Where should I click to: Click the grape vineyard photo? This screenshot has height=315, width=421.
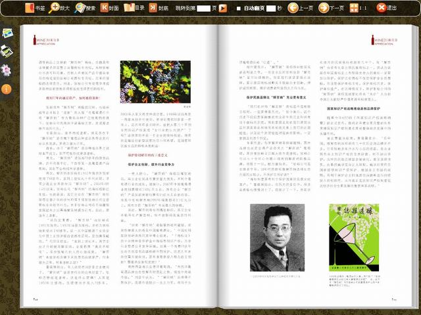tap(155, 82)
